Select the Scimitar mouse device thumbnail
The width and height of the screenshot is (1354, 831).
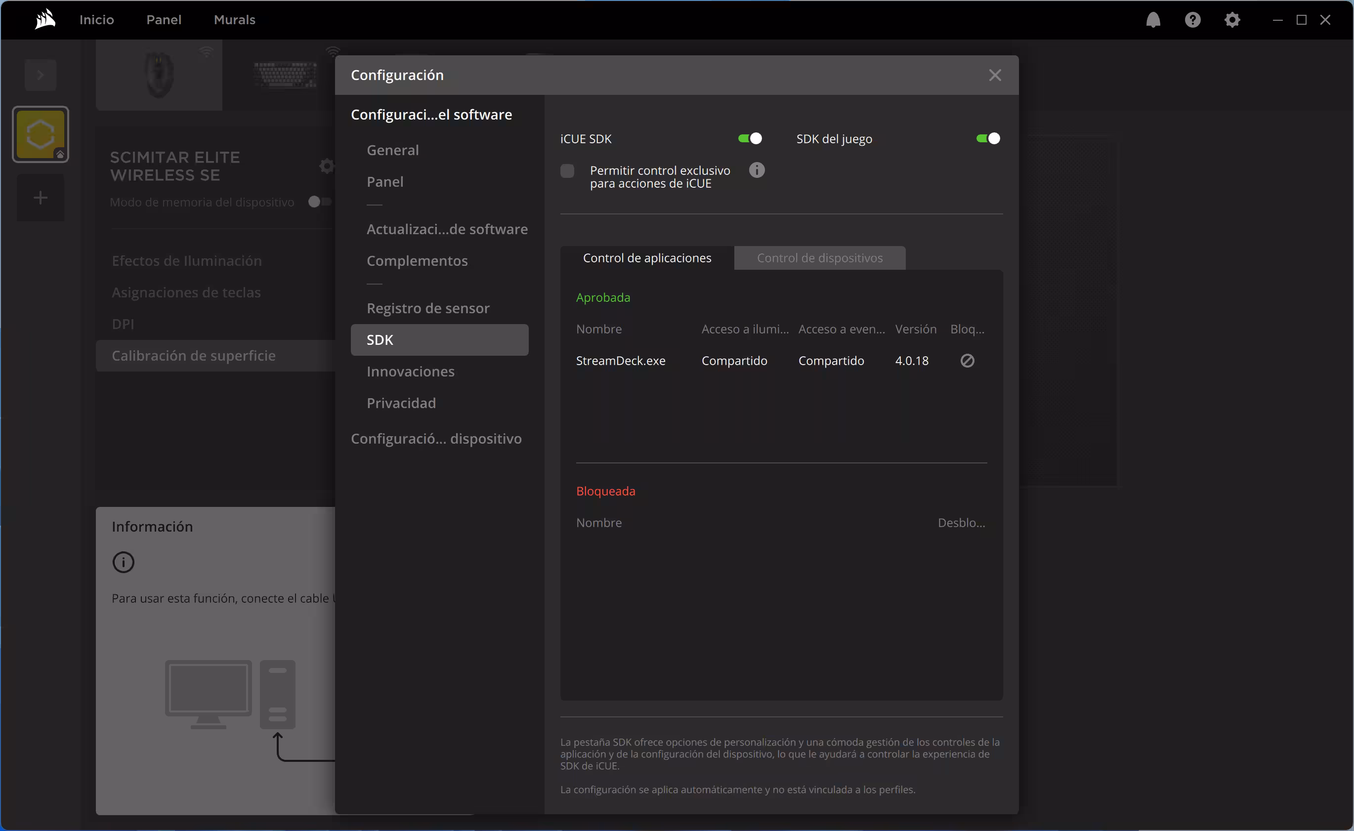tap(159, 75)
